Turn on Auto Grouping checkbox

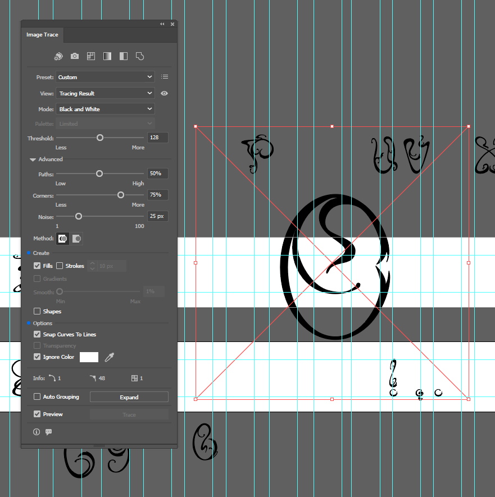[37, 397]
